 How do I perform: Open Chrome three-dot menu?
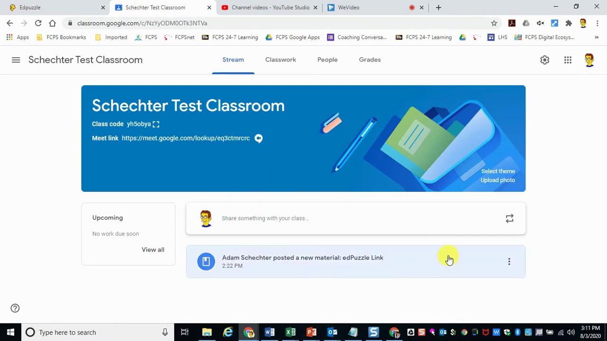pyautogui.click(x=597, y=23)
